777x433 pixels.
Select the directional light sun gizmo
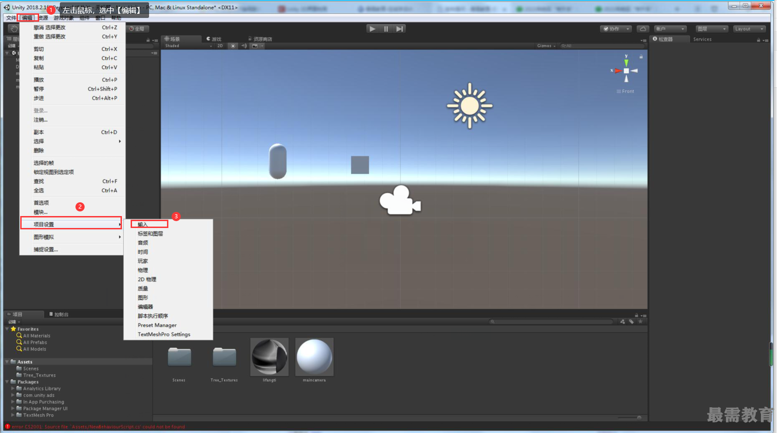(x=470, y=106)
